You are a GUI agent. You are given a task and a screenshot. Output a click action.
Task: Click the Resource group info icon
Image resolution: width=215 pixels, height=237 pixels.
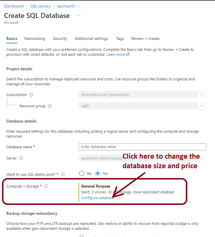pyautogui.click(x=50, y=106)
